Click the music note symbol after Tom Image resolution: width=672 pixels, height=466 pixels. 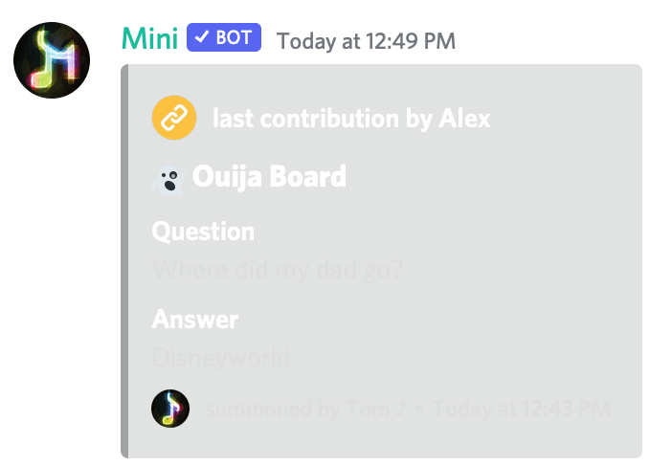pyautogui.click(x=400, y=408)
